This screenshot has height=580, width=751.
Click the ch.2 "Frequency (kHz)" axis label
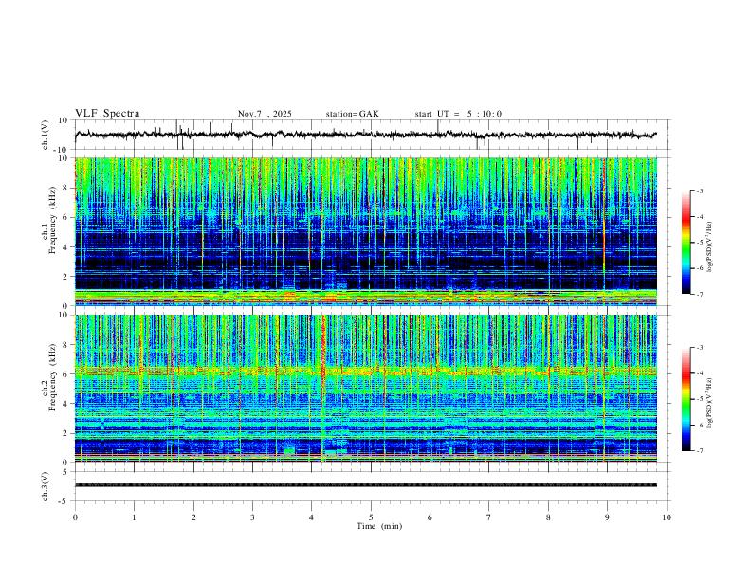tap(52, 377)
